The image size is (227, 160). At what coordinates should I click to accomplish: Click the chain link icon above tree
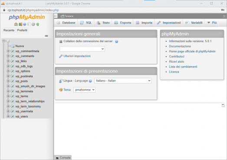pos(46,36)
